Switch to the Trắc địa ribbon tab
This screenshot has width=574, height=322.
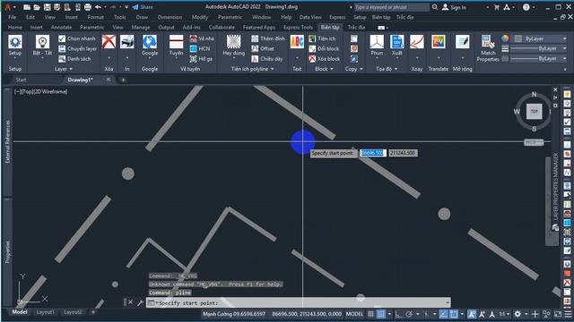coord(356,28)
